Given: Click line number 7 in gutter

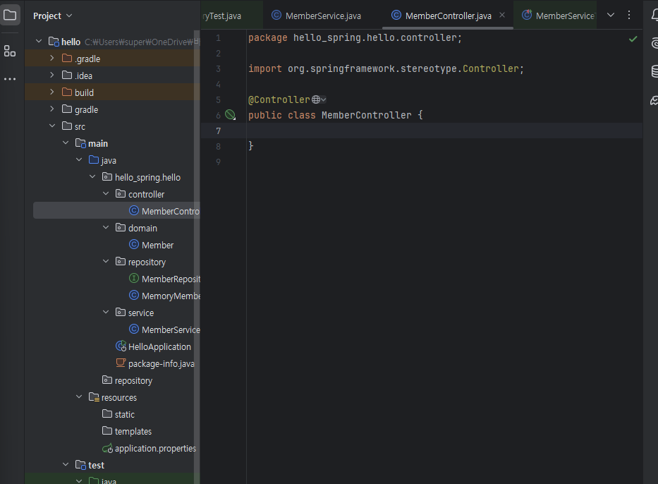Looking at the screenshot, I should click(218, 131).
